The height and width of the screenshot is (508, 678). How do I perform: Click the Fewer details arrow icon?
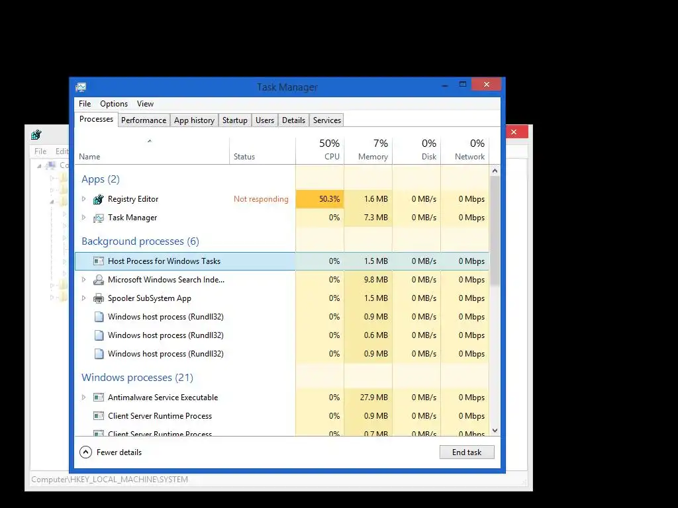(x=85, y=452)
